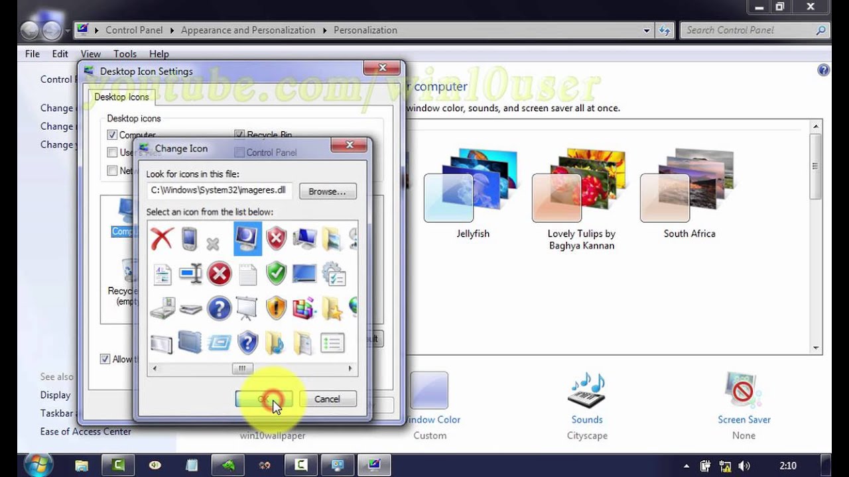
Task: Pick the blue memory chip icon
Action: tap(190, 342)
